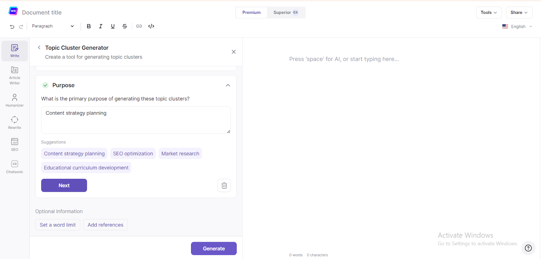Choose Content strategy planning suggestion
Viewport: 541px width, 259px height.
point(74,154)
